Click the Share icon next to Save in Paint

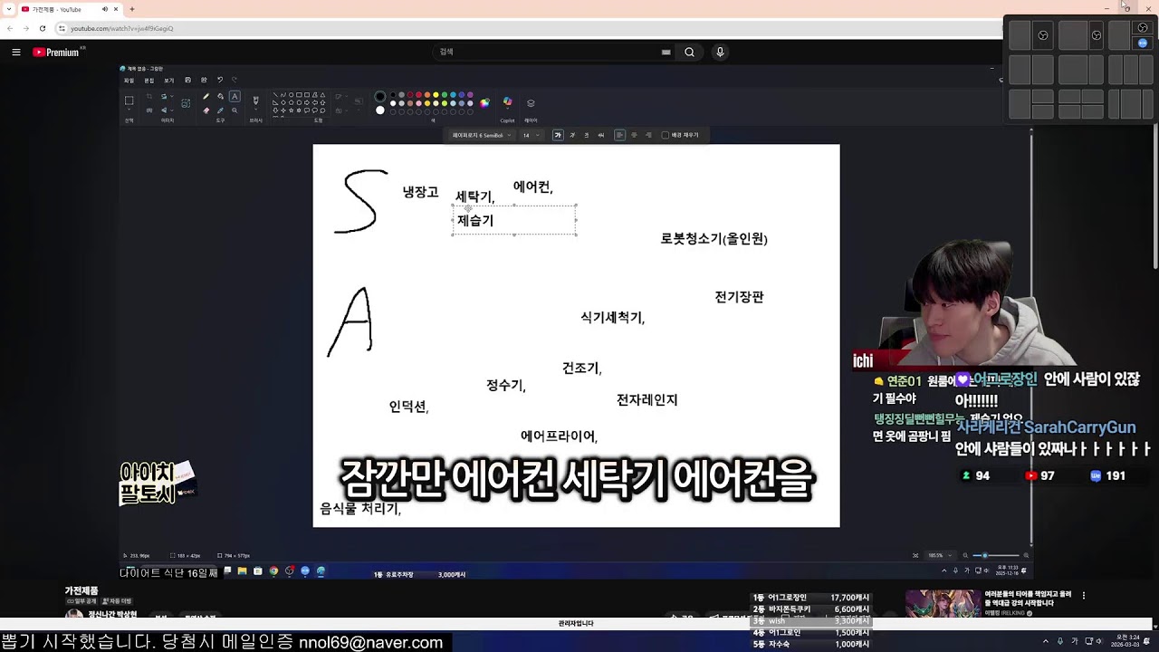204,80
